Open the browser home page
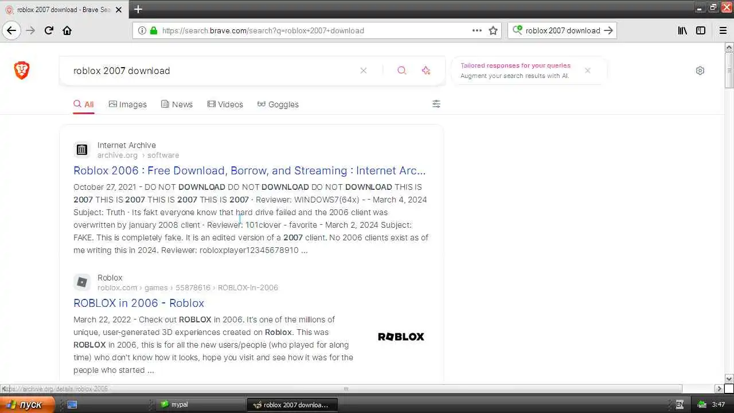Screen dimensions: 734x413 pos(67,30)
